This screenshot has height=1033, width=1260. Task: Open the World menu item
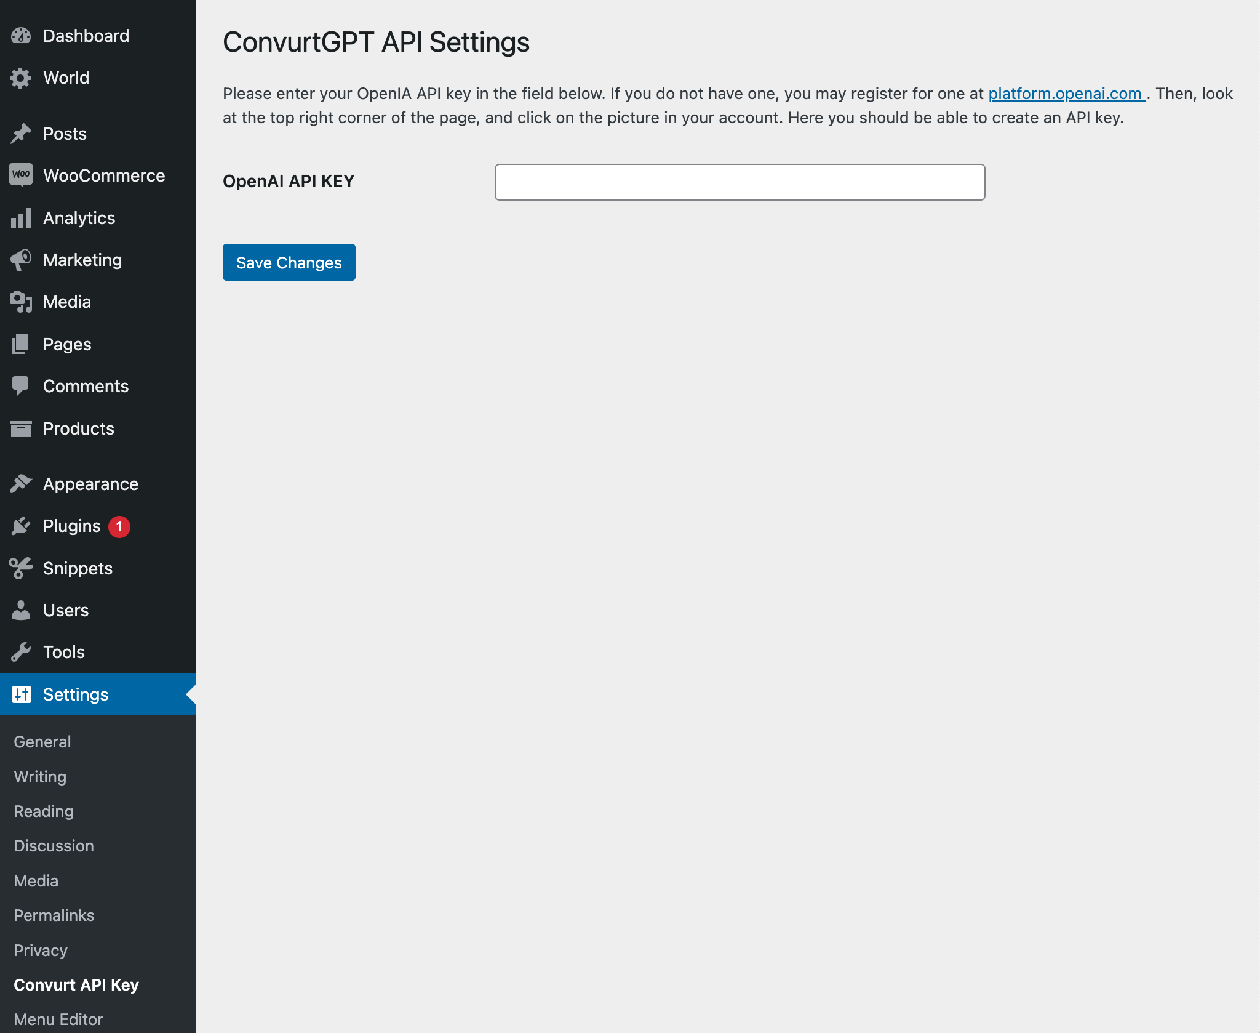pos(98,78)
